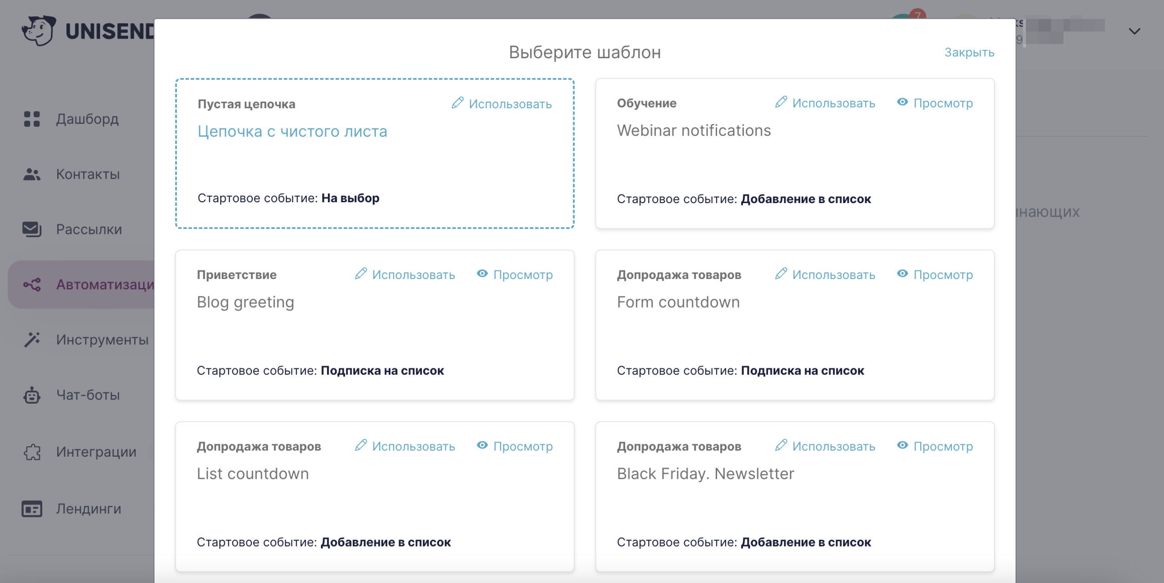1164x583 pixels.
Task: Click the Black Friday. Newsletter title
Action: pyautogui.click(x=706, y=474)
